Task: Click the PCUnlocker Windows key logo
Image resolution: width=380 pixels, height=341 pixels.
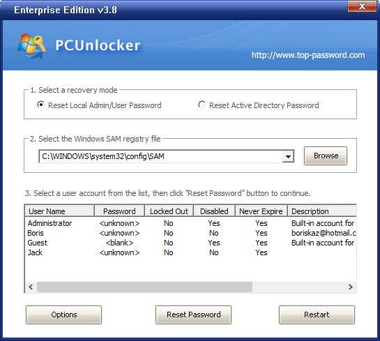Action: coord(31,46)
